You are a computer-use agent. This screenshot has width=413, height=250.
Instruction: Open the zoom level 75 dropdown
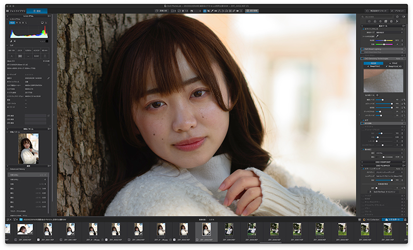point(196,11)
